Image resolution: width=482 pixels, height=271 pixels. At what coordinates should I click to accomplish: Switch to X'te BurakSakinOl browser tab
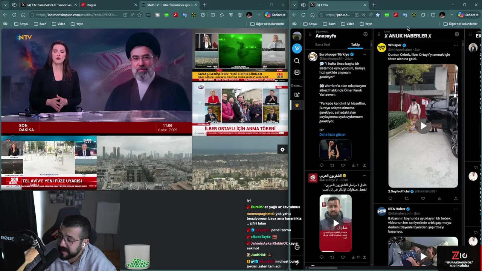click(49, 5)
